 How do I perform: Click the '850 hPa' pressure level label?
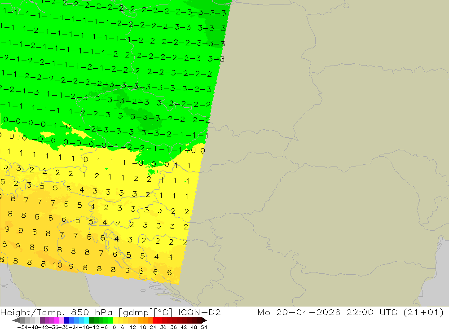pos(91,312)
